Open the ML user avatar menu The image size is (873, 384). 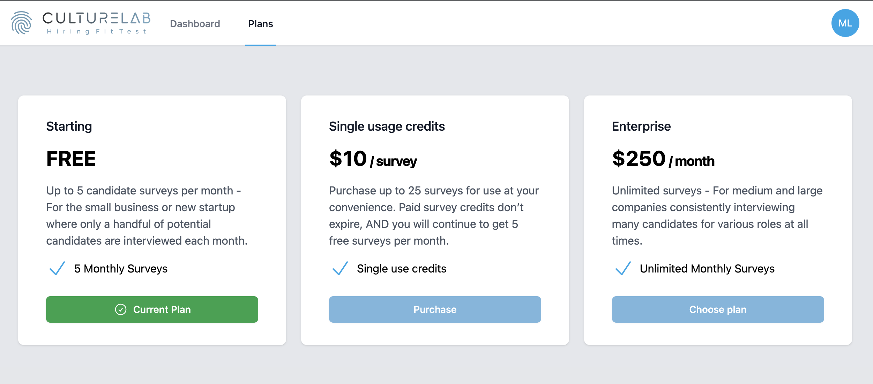[845, 23]
